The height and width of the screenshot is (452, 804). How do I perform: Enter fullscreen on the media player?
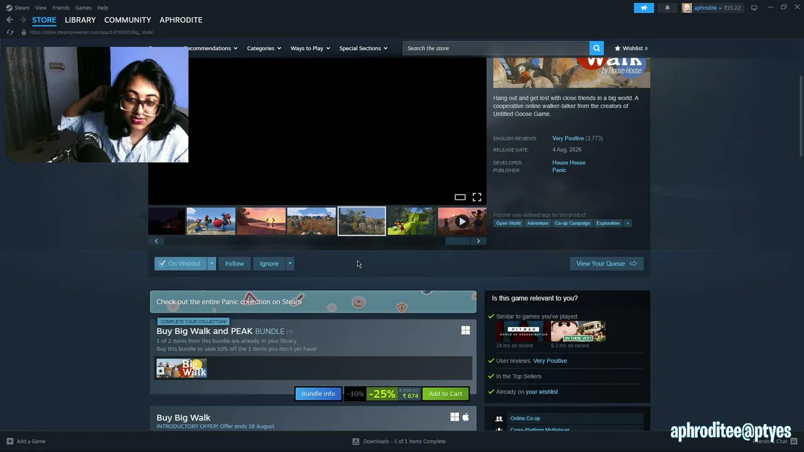click(477, 197)
